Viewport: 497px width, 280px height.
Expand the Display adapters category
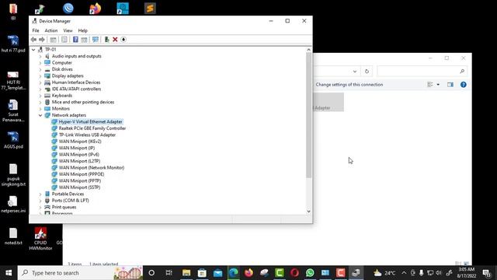click(40, 76)
